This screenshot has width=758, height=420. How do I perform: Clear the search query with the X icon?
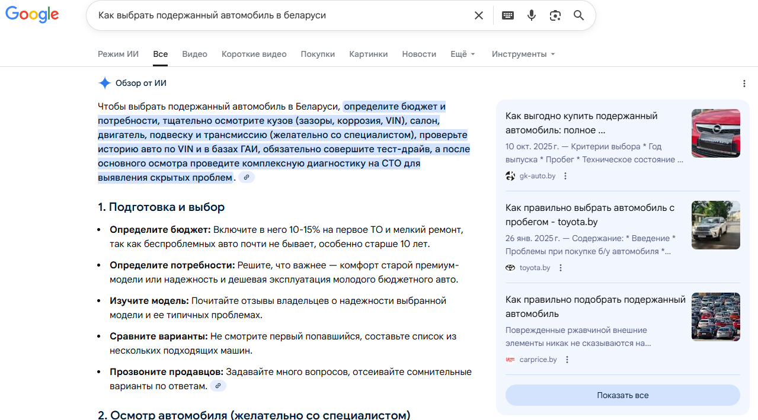tap(479, 15)
